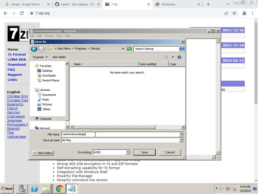Select Downloads in Favorites
The height and width of the screenshot is (194, 258).
tap(49, 76)
